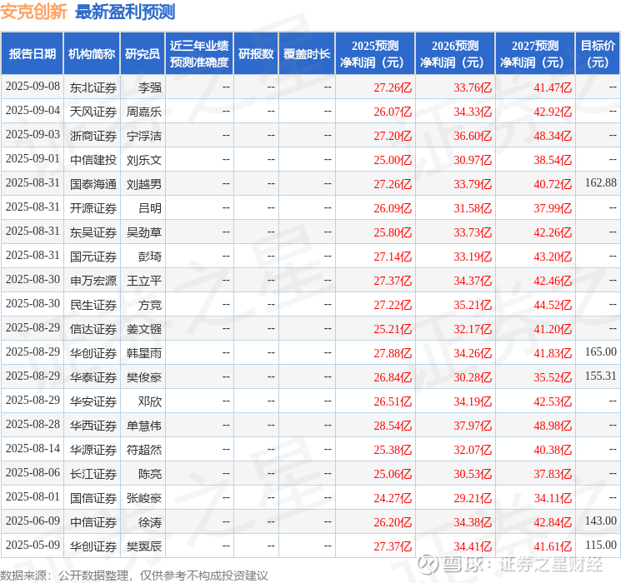
Task: Click the 2026预测净利润 column header
Action: pos(455,54)
